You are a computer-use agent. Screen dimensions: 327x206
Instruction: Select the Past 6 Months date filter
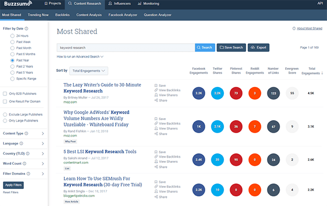click(x=12, y=54)
